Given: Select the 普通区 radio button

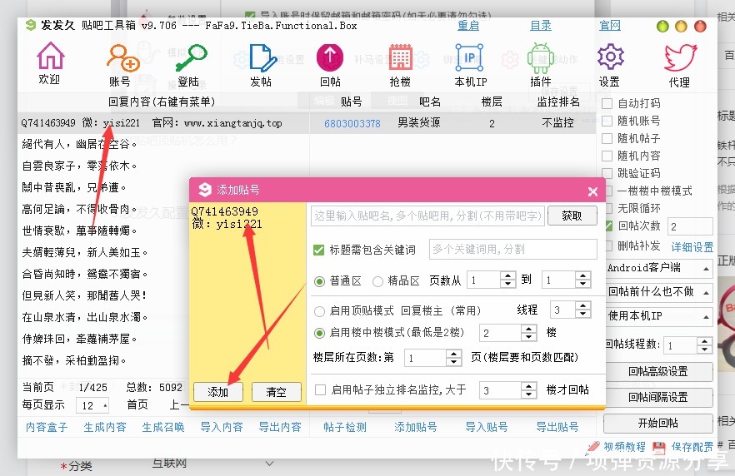Looking at the screenshot, I should [x=320, y=281].
